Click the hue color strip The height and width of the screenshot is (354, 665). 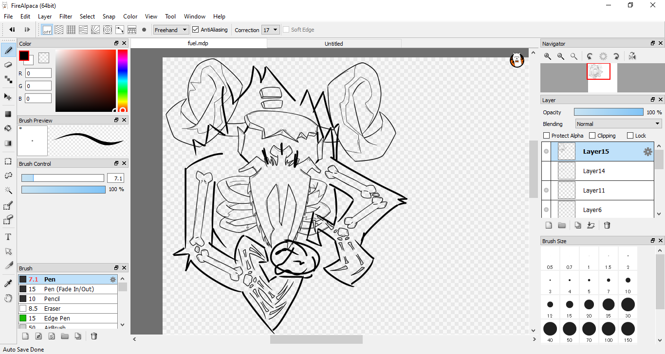coord(122,78)
